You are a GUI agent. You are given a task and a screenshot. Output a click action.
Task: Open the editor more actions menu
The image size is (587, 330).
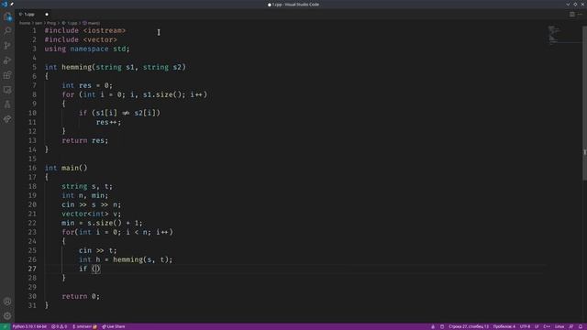[x=580, y=15]
